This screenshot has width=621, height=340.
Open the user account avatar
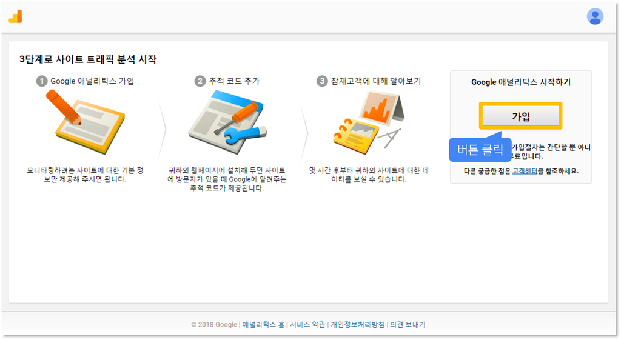click(595, 16)
